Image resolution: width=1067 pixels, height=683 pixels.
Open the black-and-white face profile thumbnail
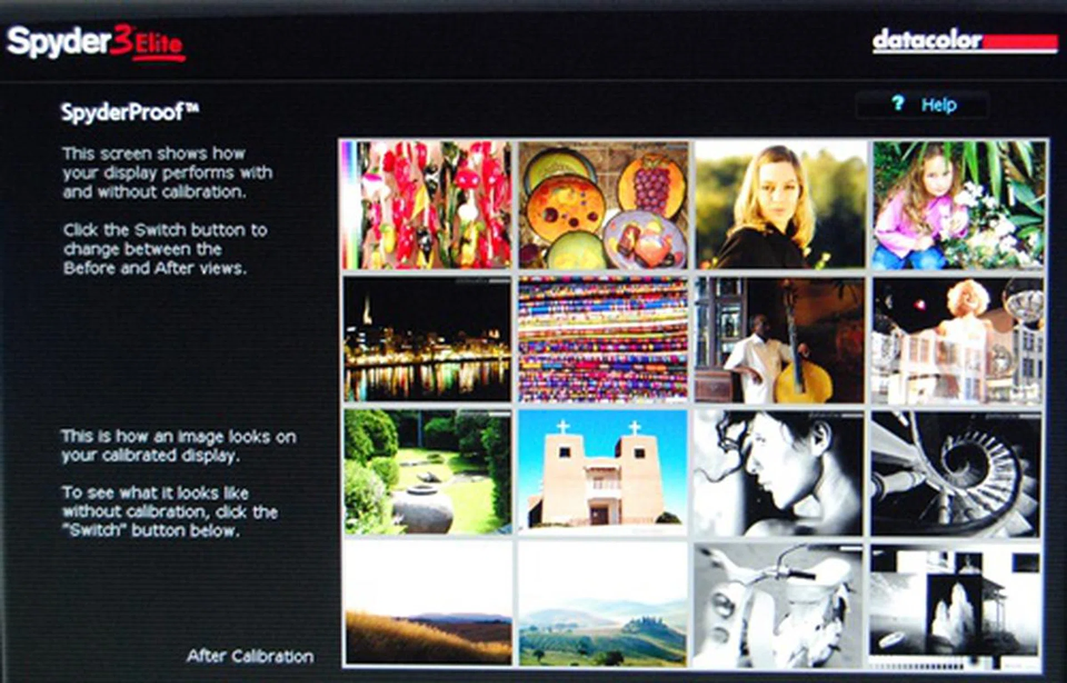coord(778,472)
